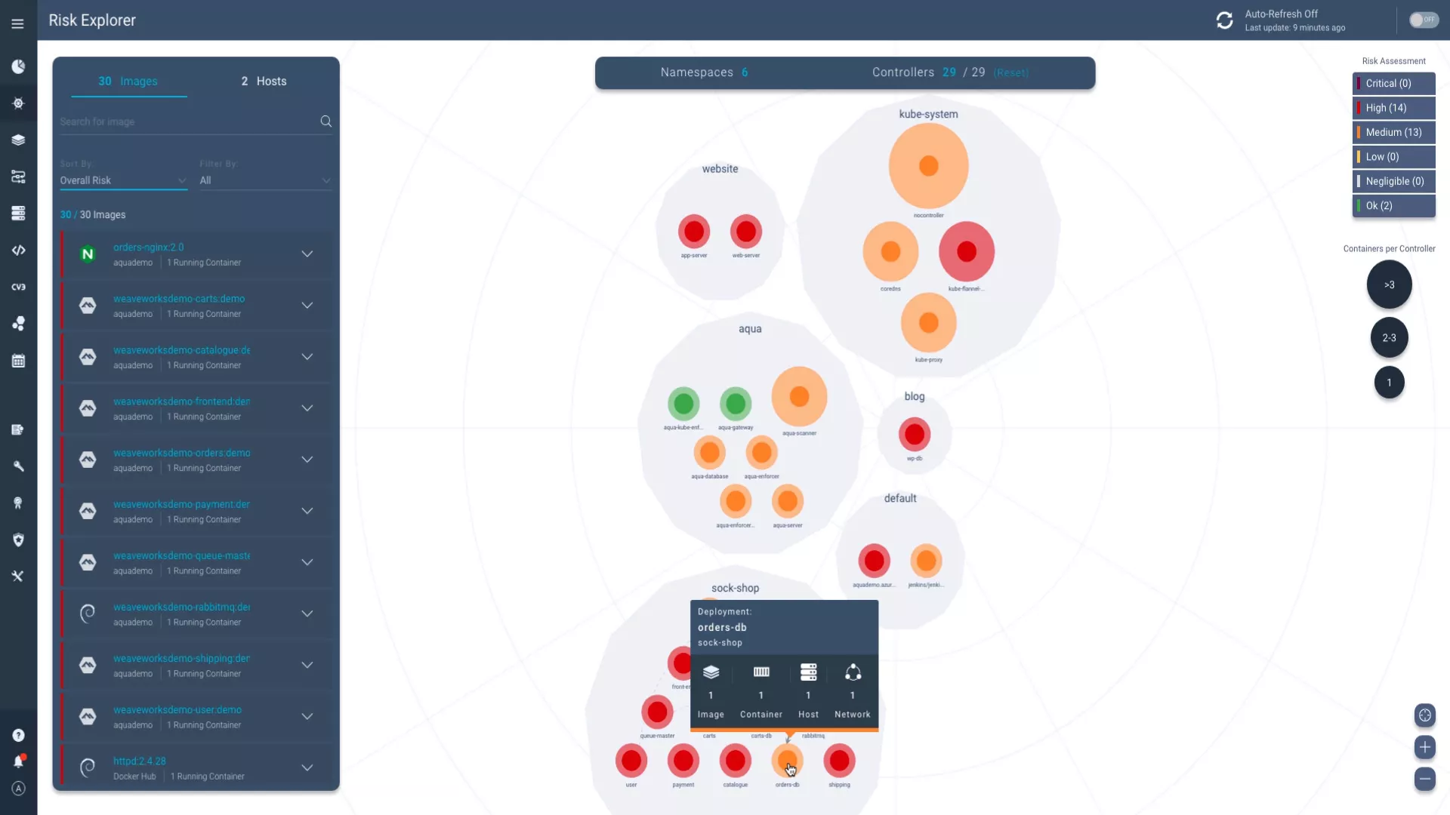Select the search icon in images panel

point(325,121)
